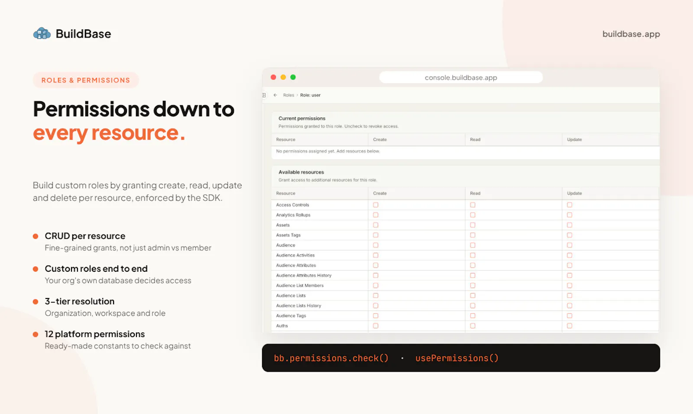Check Read for Access Controls

tap(473, 205)
